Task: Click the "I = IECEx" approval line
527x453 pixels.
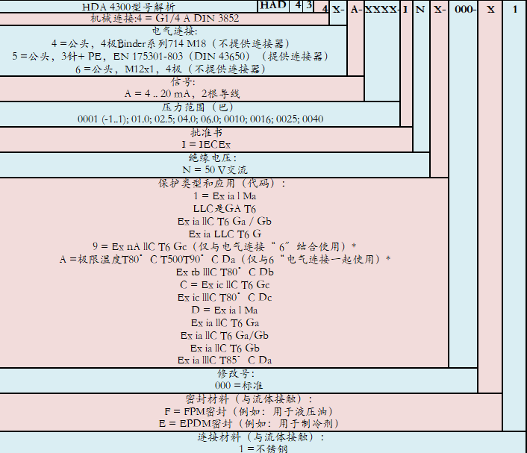Action: coord(206,144)
